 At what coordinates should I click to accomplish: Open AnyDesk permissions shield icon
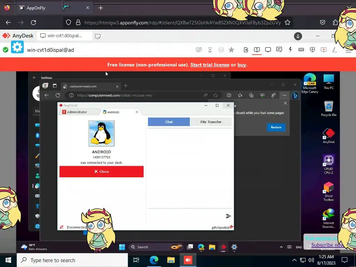click(x=313, y=50)
